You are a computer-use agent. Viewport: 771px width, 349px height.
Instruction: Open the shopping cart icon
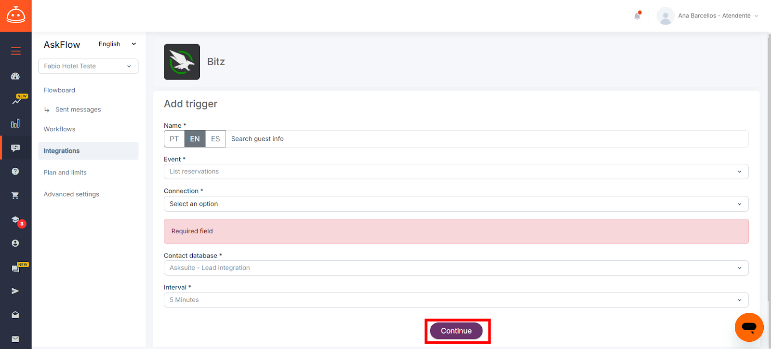click(15, 196)
